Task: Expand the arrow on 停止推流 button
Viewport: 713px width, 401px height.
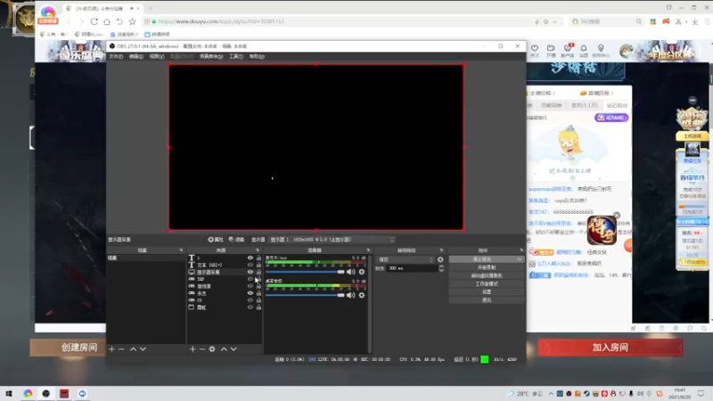Action: coord(520,259)
